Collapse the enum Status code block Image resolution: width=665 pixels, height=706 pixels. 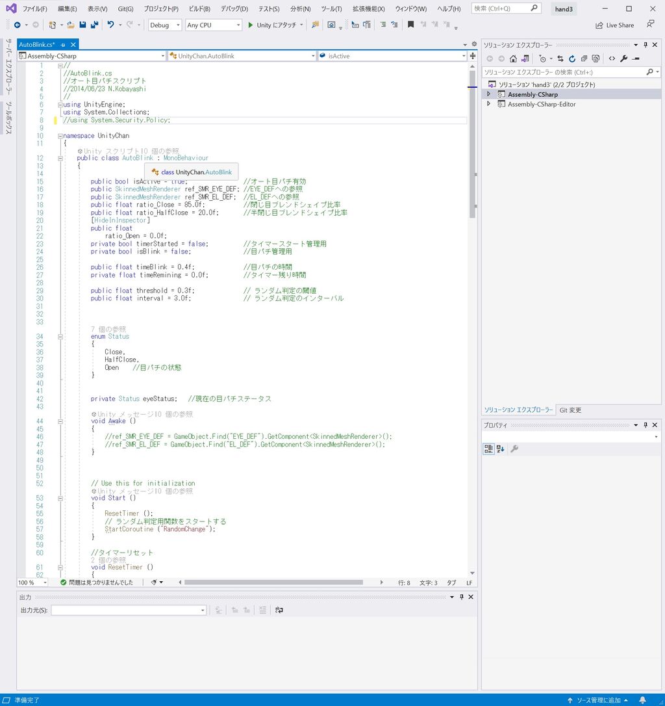tap(60, 337)
